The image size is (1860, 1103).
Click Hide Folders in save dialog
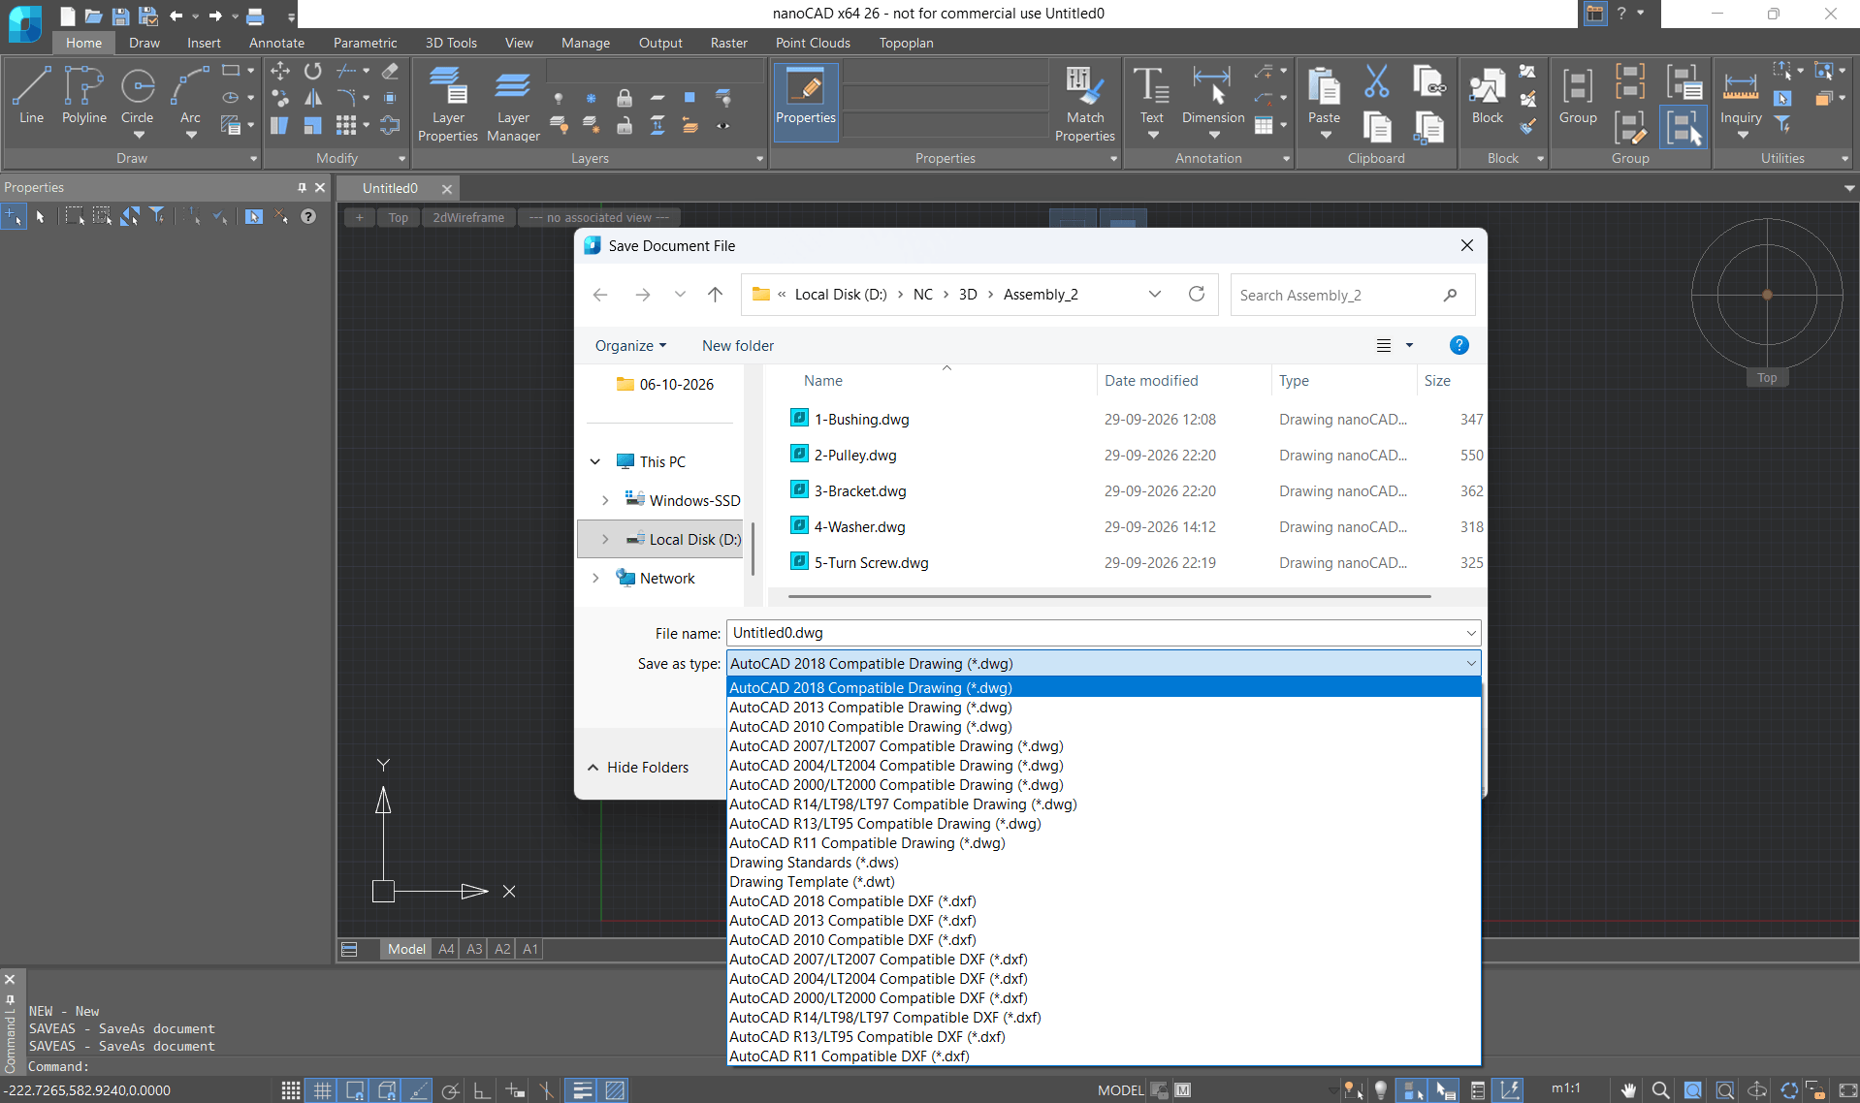coord(638,767)
